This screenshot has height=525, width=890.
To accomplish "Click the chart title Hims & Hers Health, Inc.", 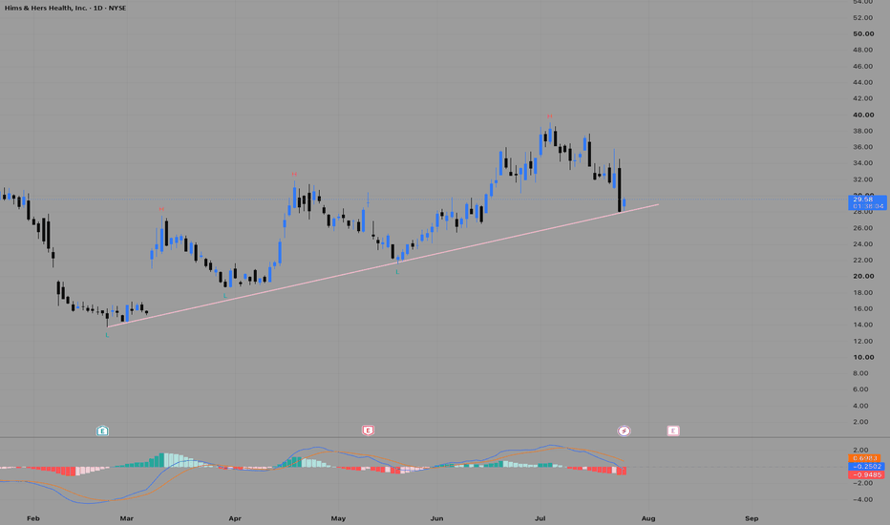I will pyautogui.click(x=46, y=8).
